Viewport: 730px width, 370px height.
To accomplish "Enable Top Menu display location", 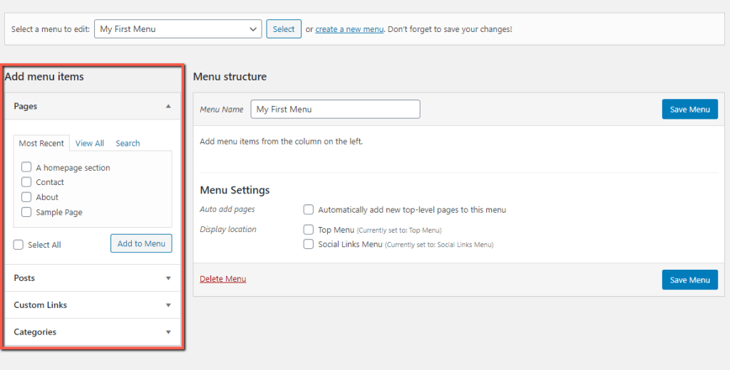I will (x=308, y=230).
